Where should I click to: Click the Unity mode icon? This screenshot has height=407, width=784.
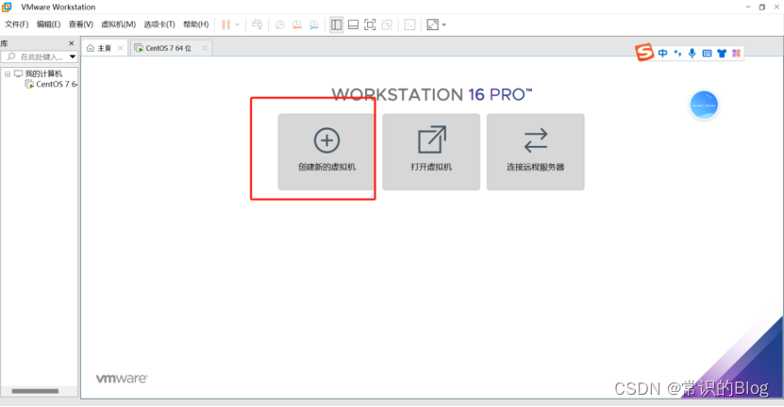[387, 24]
